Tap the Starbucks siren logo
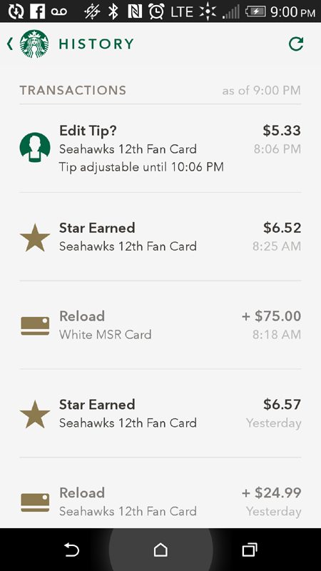The image size is (321, 571). [34, 44]
